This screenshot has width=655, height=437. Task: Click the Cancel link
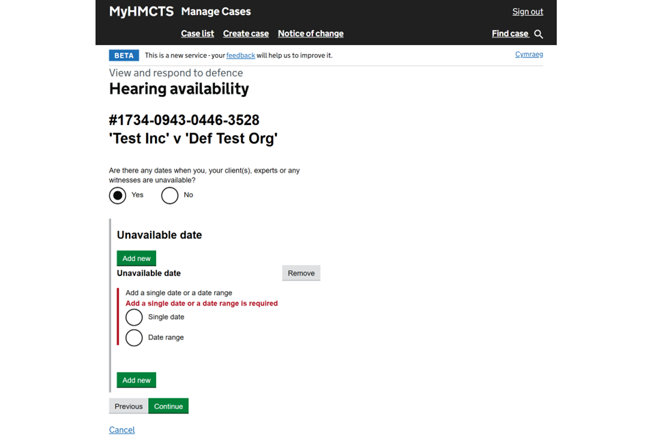click(122, 429)
